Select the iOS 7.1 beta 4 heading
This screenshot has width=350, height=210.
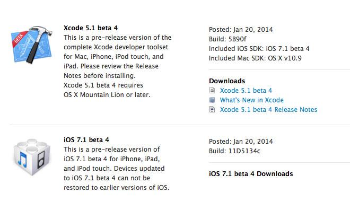coord(86,139)
